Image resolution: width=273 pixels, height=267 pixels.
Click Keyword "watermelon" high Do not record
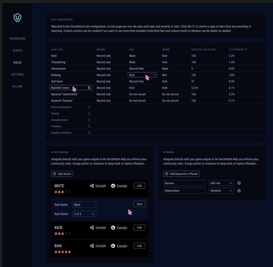tap(137, 94)
